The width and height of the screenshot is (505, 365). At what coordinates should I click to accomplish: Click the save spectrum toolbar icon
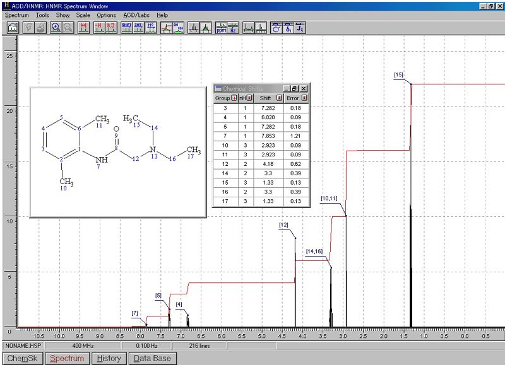click(x=13, y=28)
